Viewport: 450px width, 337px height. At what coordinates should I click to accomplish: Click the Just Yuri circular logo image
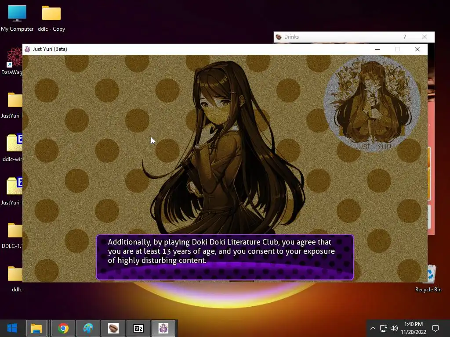coord(372,104)
